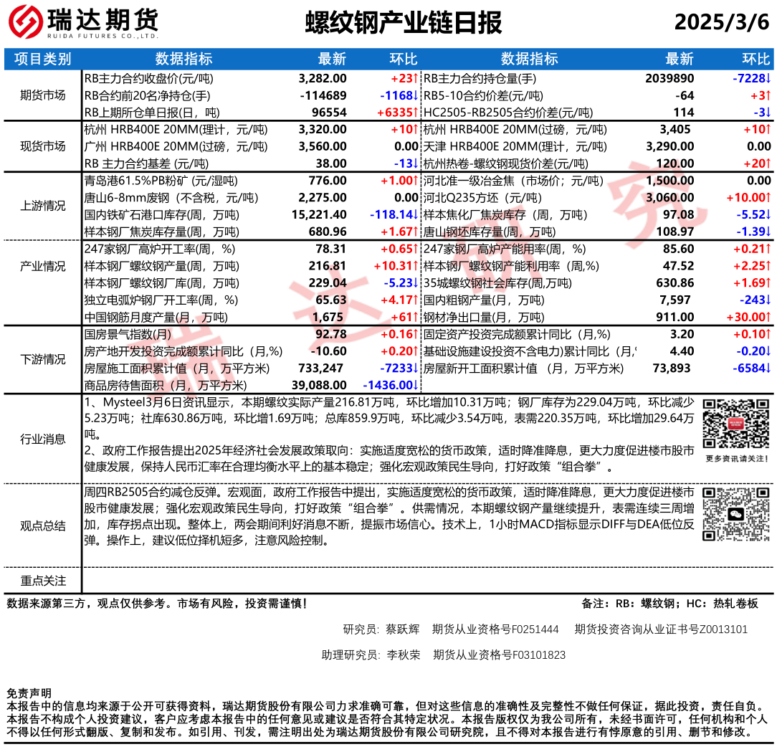Click the 重点关注 section label
Viewport: 777px width, 747px height.
pyautogui.click(x=42, y=581)
